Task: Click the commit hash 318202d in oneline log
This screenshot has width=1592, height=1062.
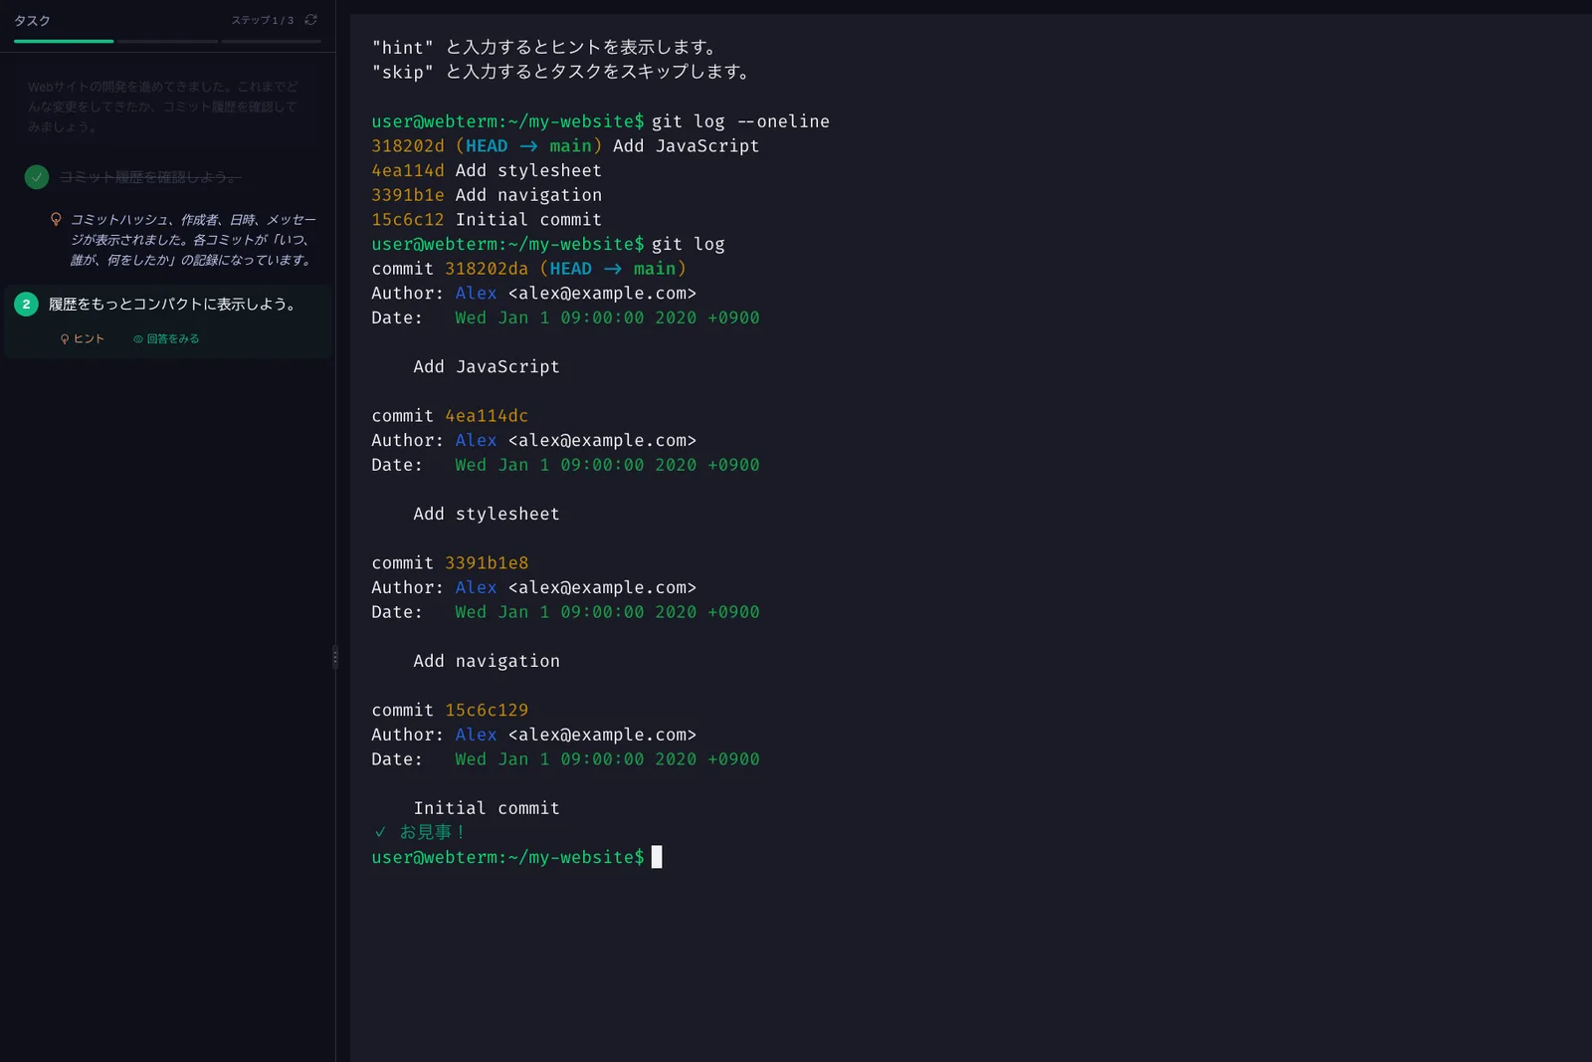Action: pos(408,146)
